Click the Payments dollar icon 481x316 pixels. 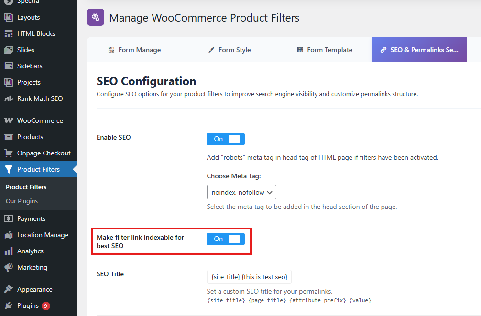pos(9,218)
